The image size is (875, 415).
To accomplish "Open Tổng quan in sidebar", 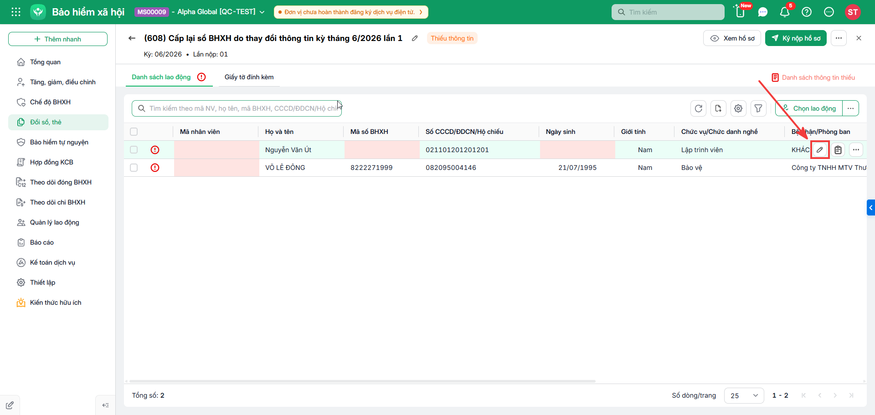I will pyautogui.click(x=58, y=62).
